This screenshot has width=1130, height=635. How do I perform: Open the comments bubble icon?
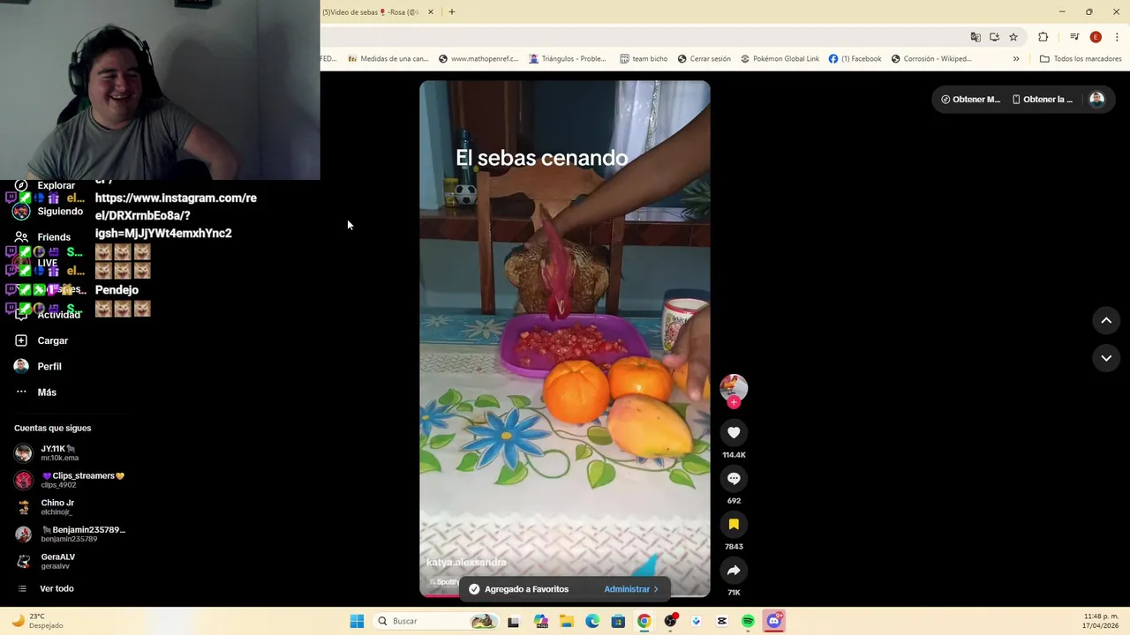[x=734, y=478]
